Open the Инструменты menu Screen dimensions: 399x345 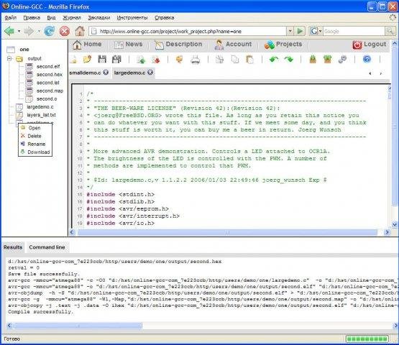(x=132, y=17)
